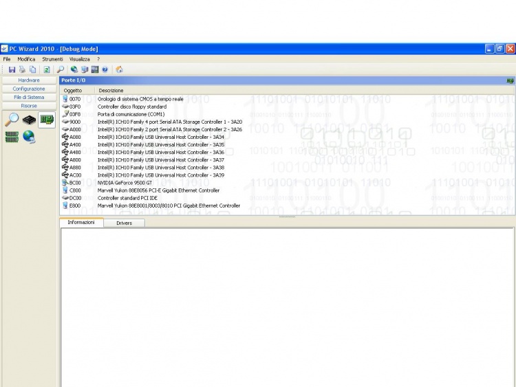Click the green Refresh toolbar icon
This screenshot has width=516, height=387.
[47, 69]
